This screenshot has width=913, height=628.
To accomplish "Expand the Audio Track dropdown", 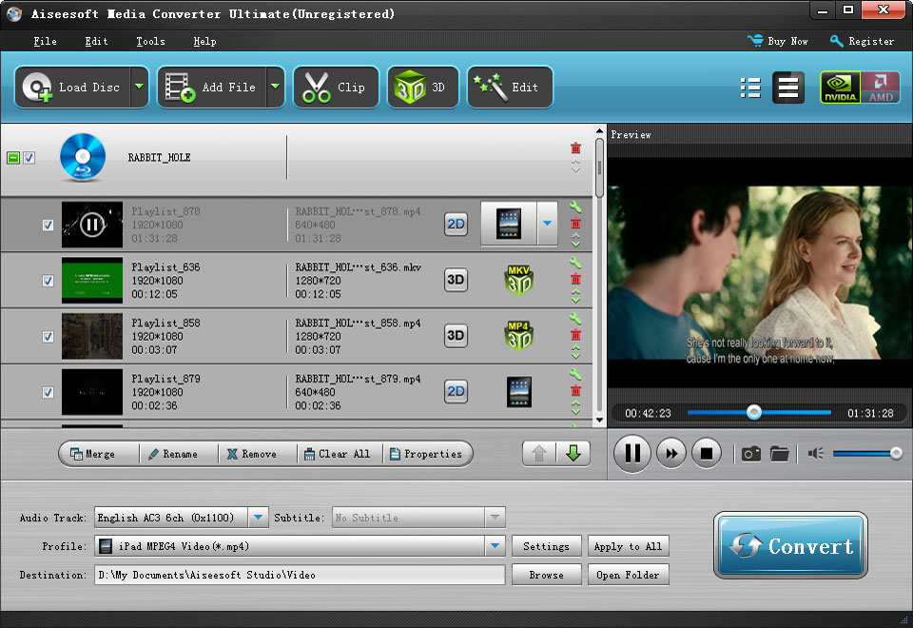I will click(258, 518).
